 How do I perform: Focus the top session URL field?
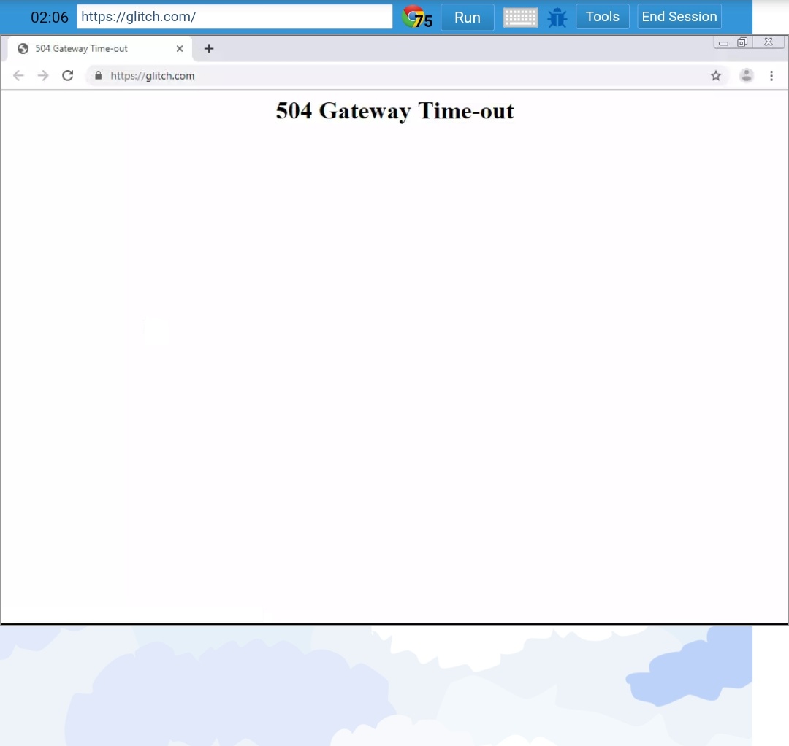point(235,17)
